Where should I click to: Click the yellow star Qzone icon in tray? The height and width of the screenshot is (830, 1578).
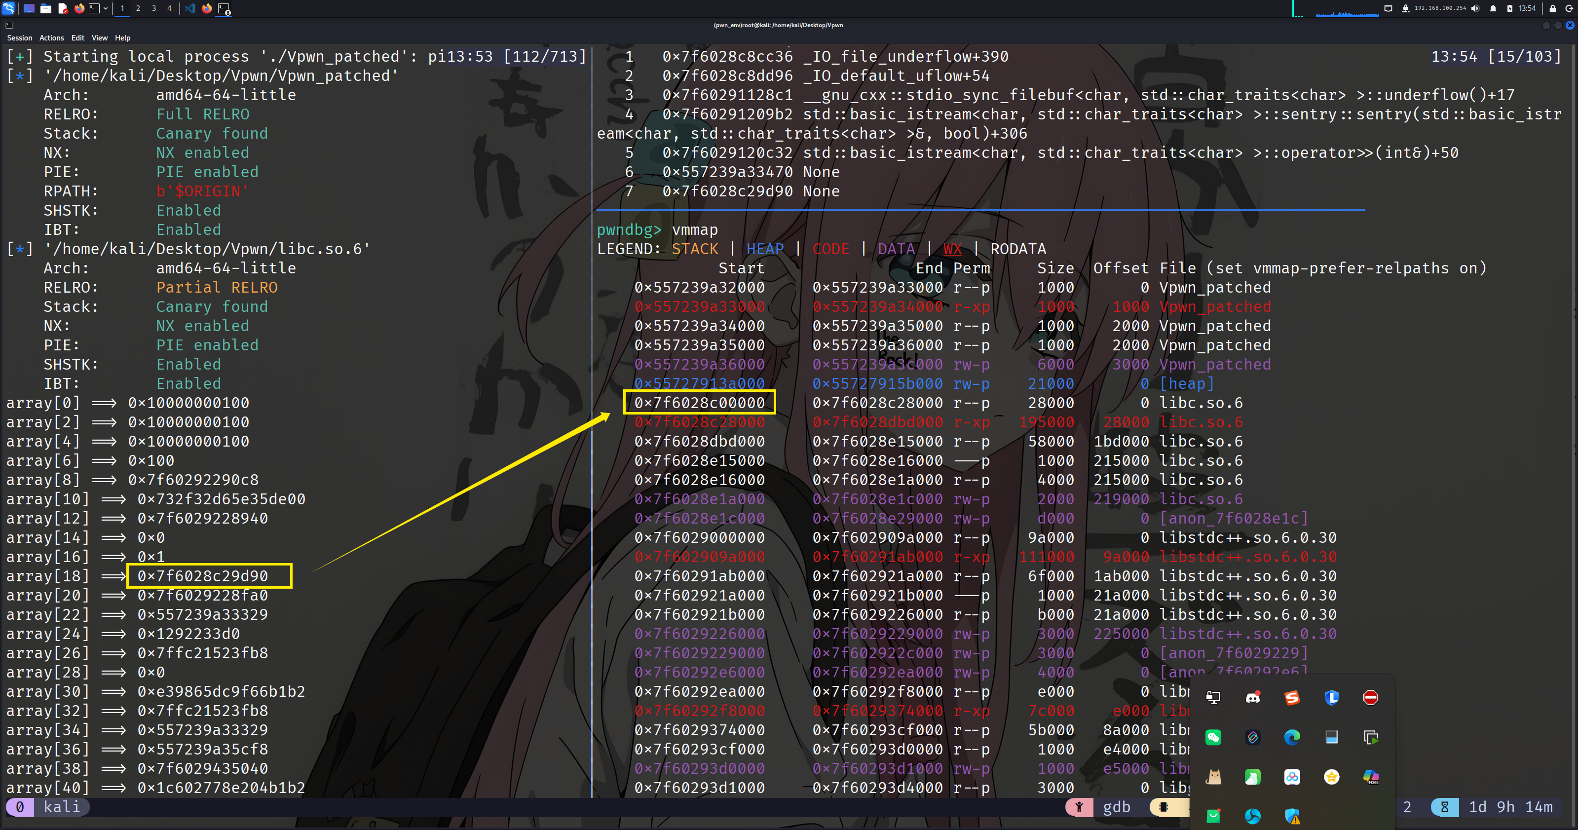click(1331, 777)
